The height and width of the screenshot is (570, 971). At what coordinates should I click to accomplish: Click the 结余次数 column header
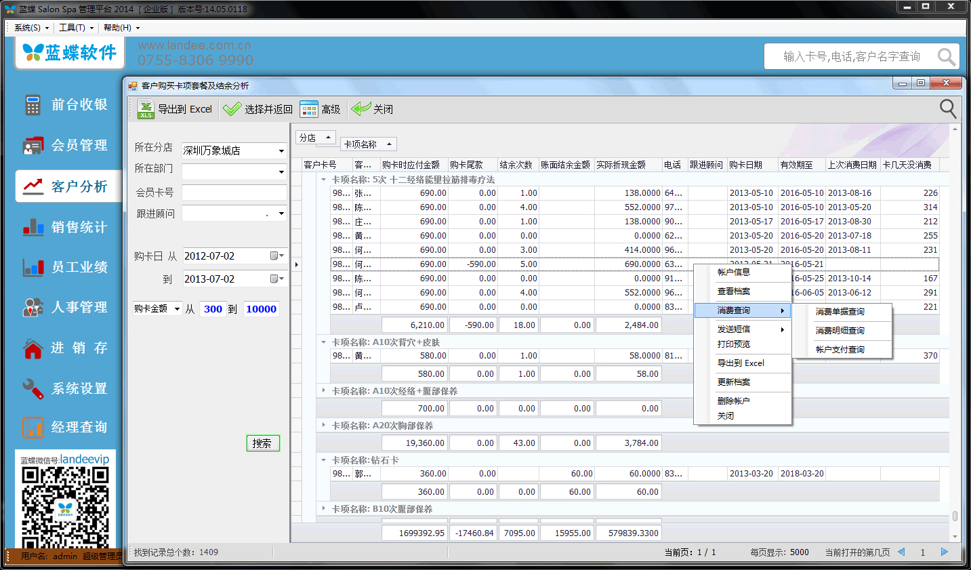pos(518,165)
